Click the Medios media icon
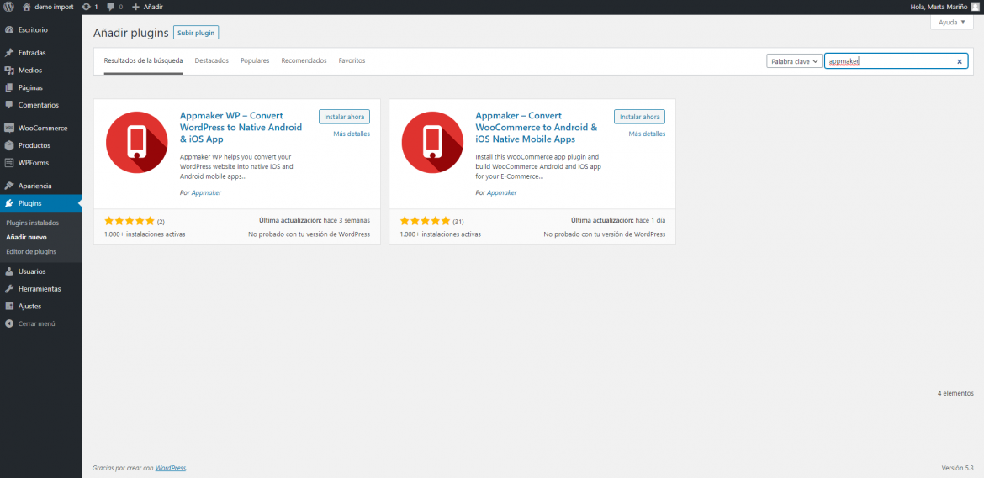The image size is (984, 478). pyautogui.click(x=8, y=71)
